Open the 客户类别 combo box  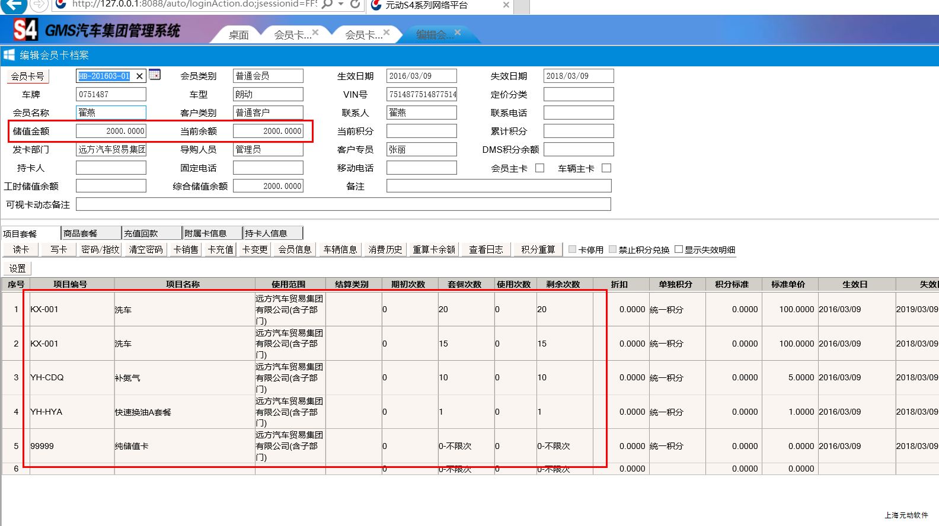click(268, 113)
